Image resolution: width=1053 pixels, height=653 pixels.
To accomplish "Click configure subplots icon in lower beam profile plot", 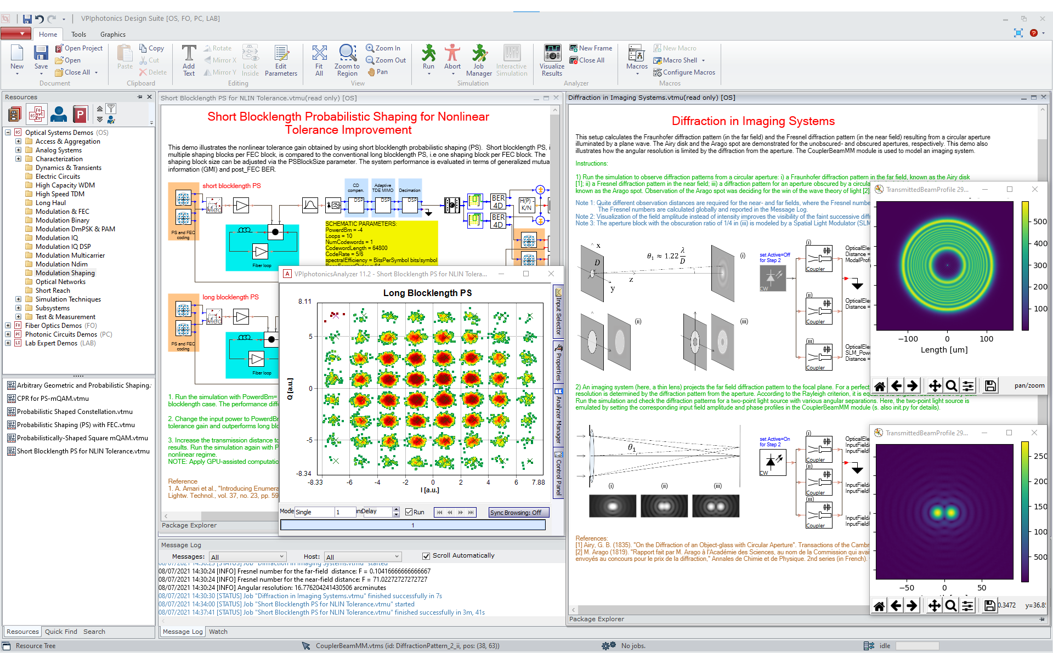I will [x=967, y=605].
